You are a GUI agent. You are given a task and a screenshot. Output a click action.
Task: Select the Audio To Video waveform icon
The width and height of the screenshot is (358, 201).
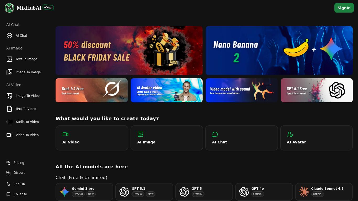tap(9, 122)
